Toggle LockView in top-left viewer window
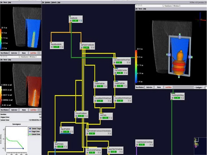Viewport: 207px width, 155px height. point(33,53)
